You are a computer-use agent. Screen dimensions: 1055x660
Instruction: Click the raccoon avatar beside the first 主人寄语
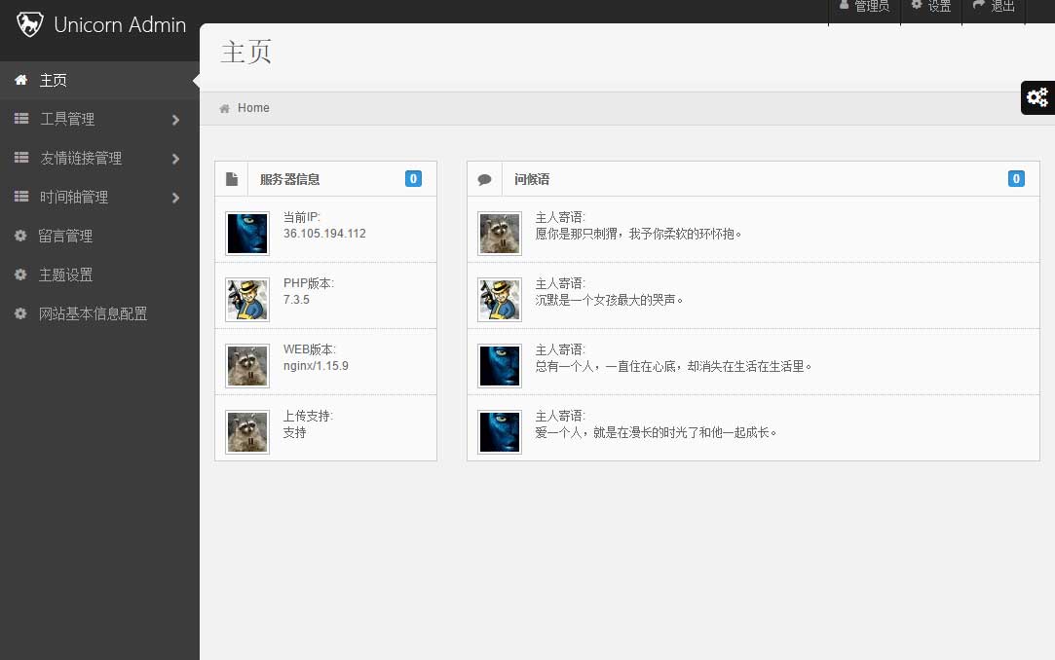pyautogui.click(x=499, y=233)
